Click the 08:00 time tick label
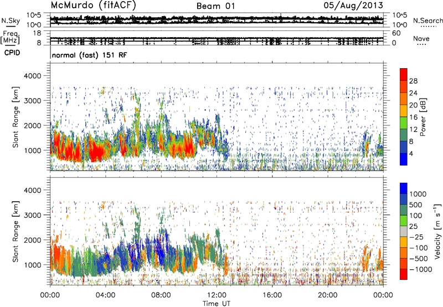Screen dimensions: 443x307 tap(161, 295)
